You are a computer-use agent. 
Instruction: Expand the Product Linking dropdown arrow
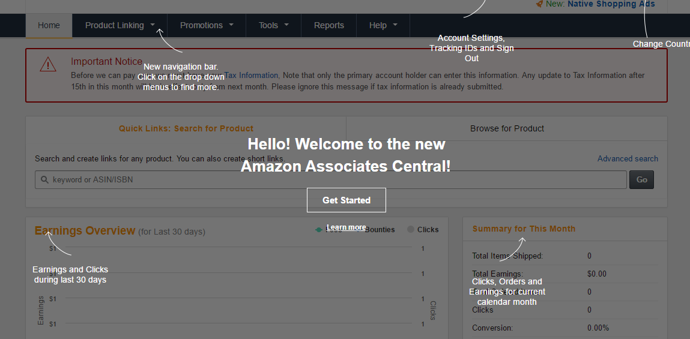coord(153,25)
